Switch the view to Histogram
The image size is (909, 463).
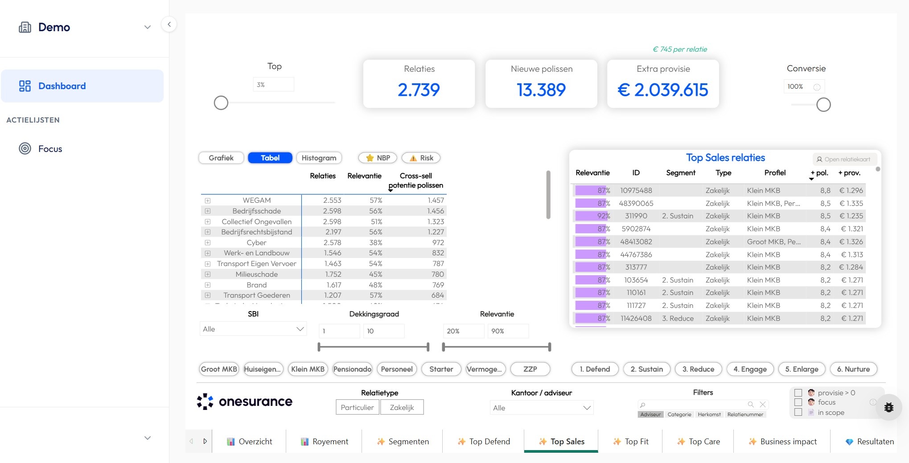319,158
